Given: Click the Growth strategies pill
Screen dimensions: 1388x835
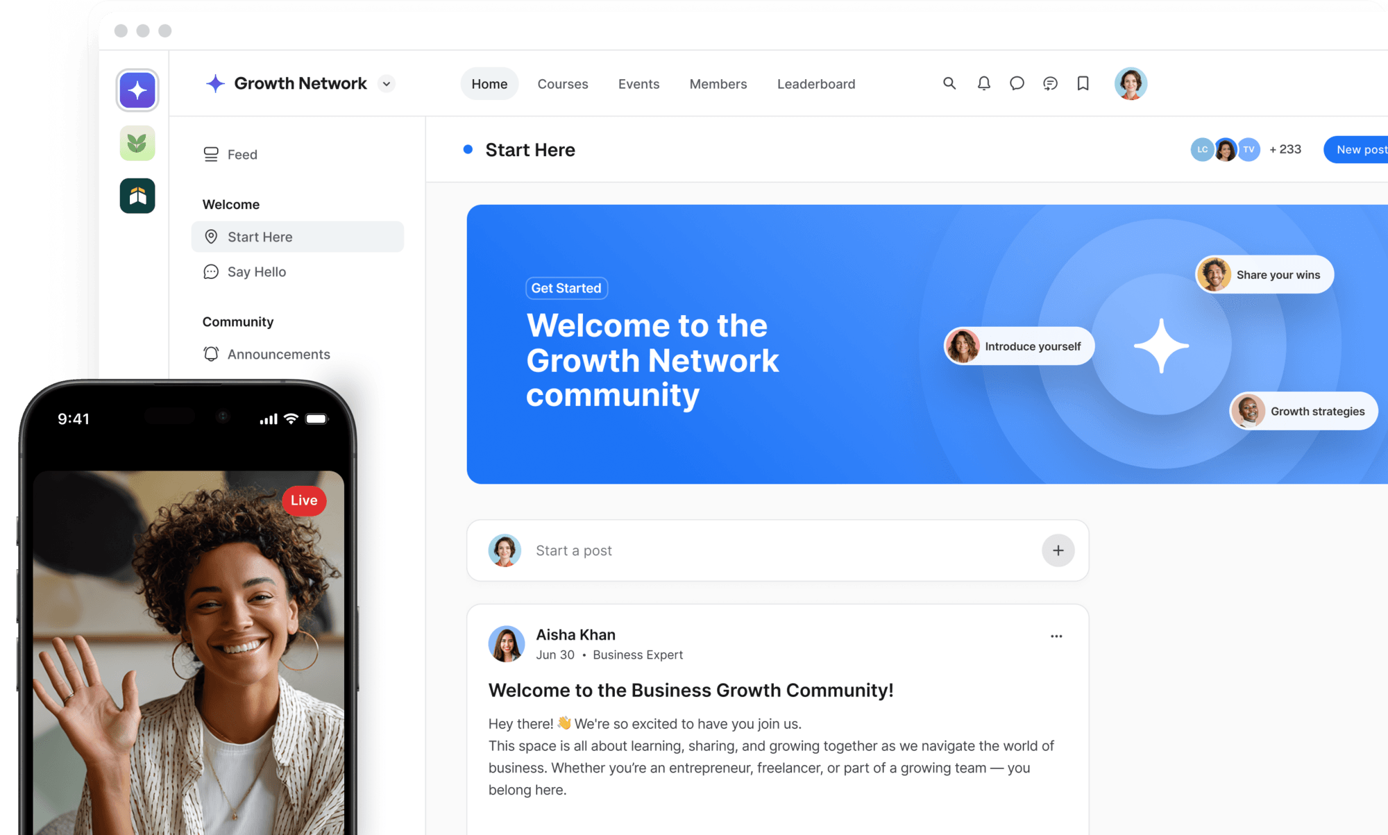Looking at the screenshot, I should tap(1304, 412).
